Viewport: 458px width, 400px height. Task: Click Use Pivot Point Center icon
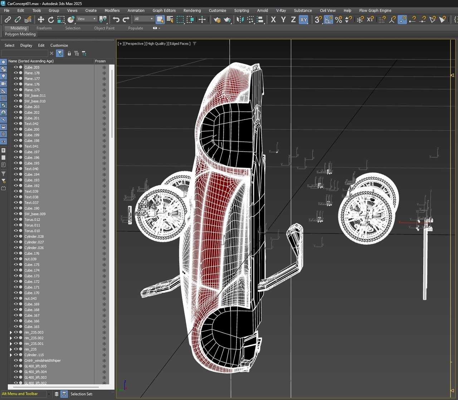click(x=103, y=19)
